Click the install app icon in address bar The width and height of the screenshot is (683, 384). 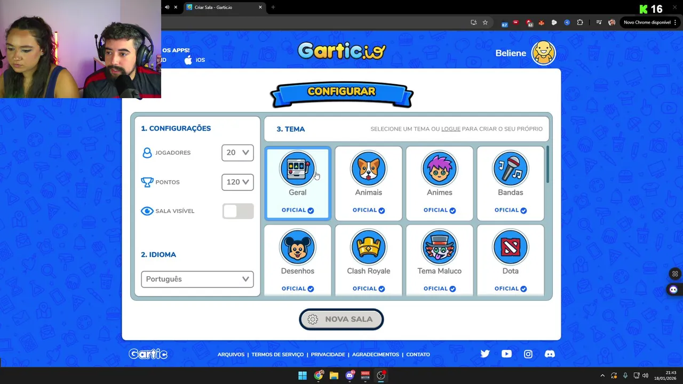pos(473,22)
